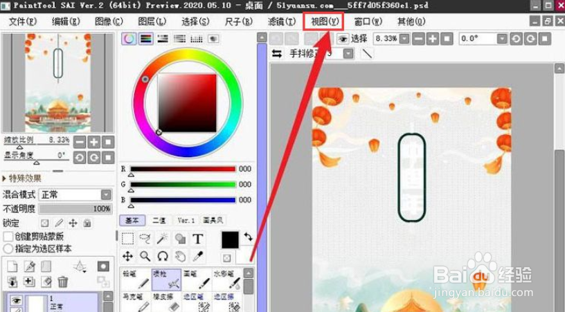
Task: Create a new layer folder
Action: [46, 266]
